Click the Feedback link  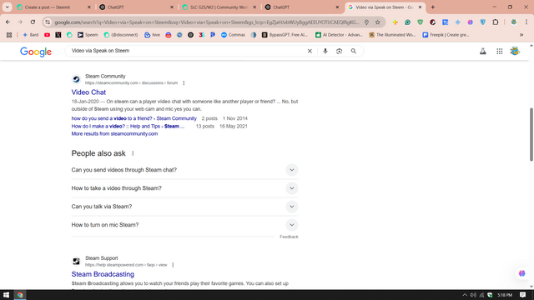tap(289, 237)
